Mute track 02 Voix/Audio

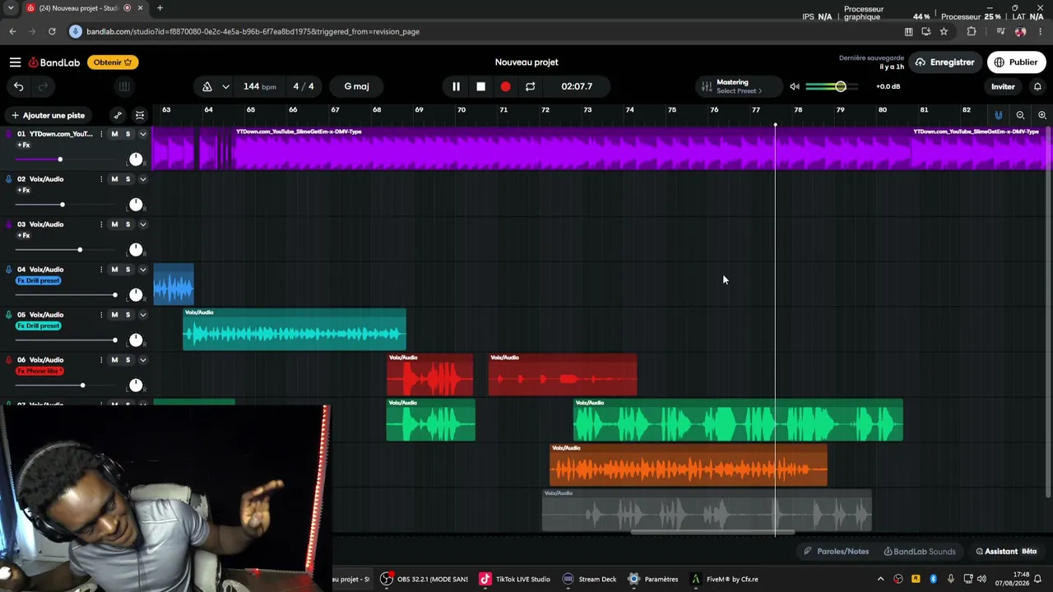pos(114,179)
